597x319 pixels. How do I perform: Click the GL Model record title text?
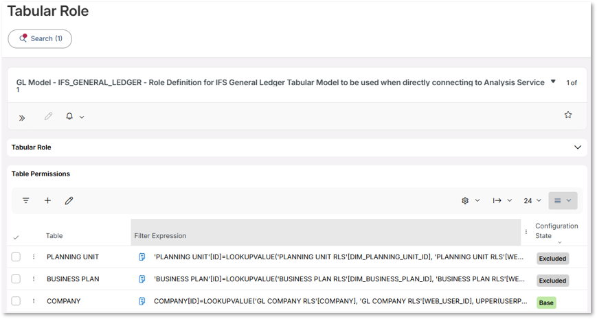(280, 83)
